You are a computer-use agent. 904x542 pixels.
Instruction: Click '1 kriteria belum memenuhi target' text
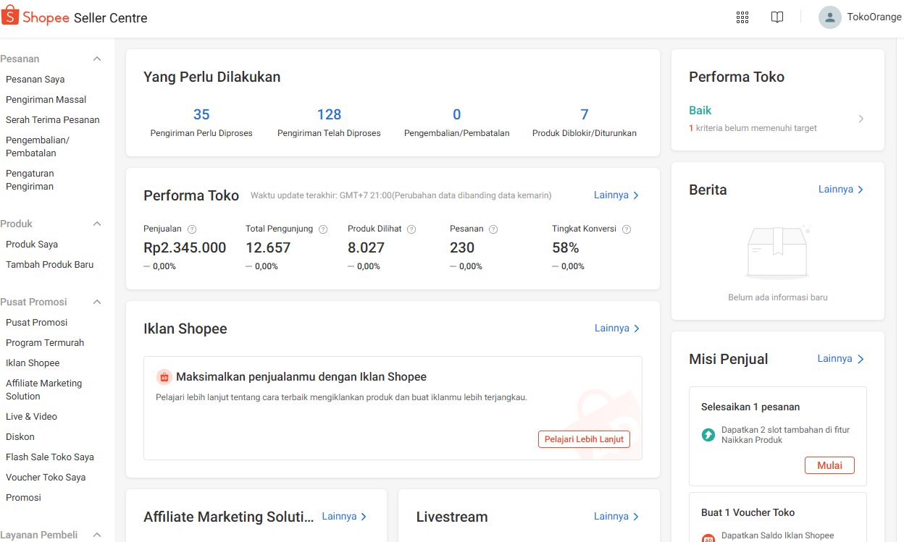(753, 128)
